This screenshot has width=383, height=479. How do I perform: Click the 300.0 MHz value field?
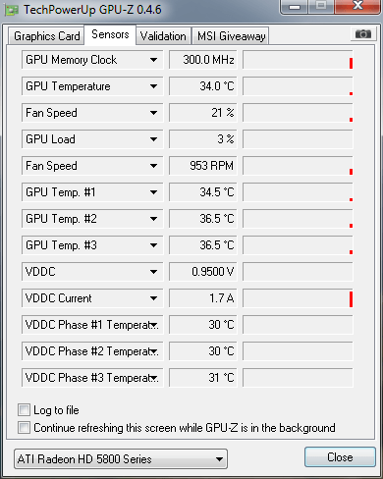(203, 60)
